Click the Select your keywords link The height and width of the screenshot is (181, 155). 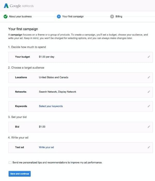coord(51,106)
